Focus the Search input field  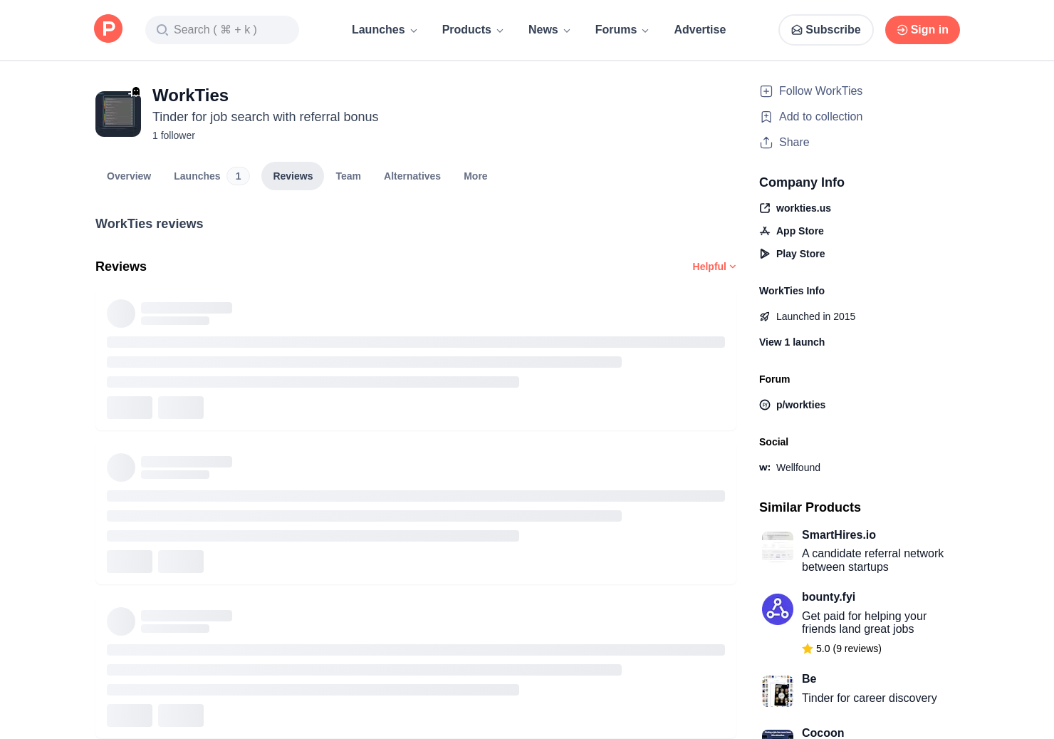pyautogui.click(x=222, y=30)
